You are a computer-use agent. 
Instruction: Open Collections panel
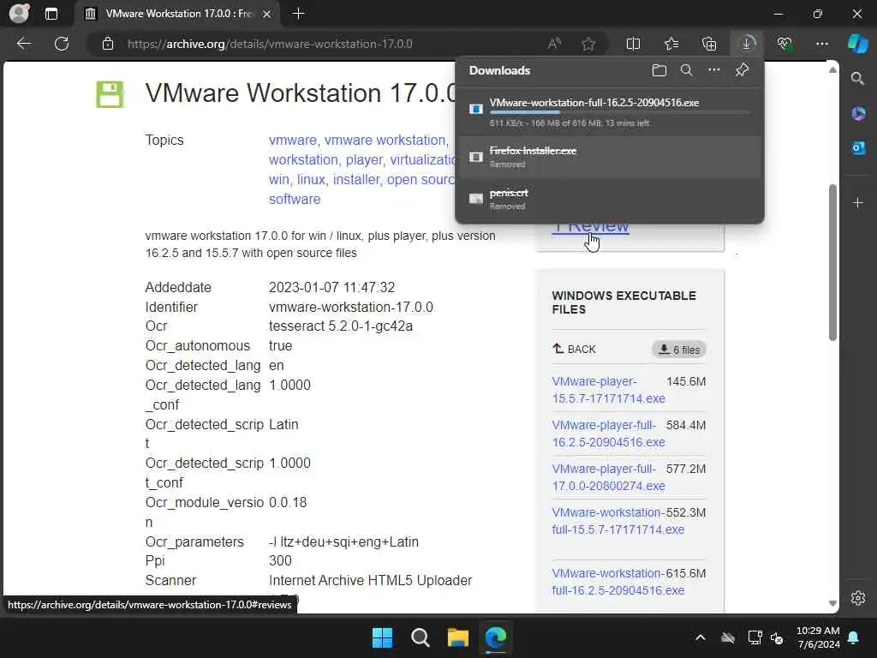pyautogui.click(x=709, y=44)
